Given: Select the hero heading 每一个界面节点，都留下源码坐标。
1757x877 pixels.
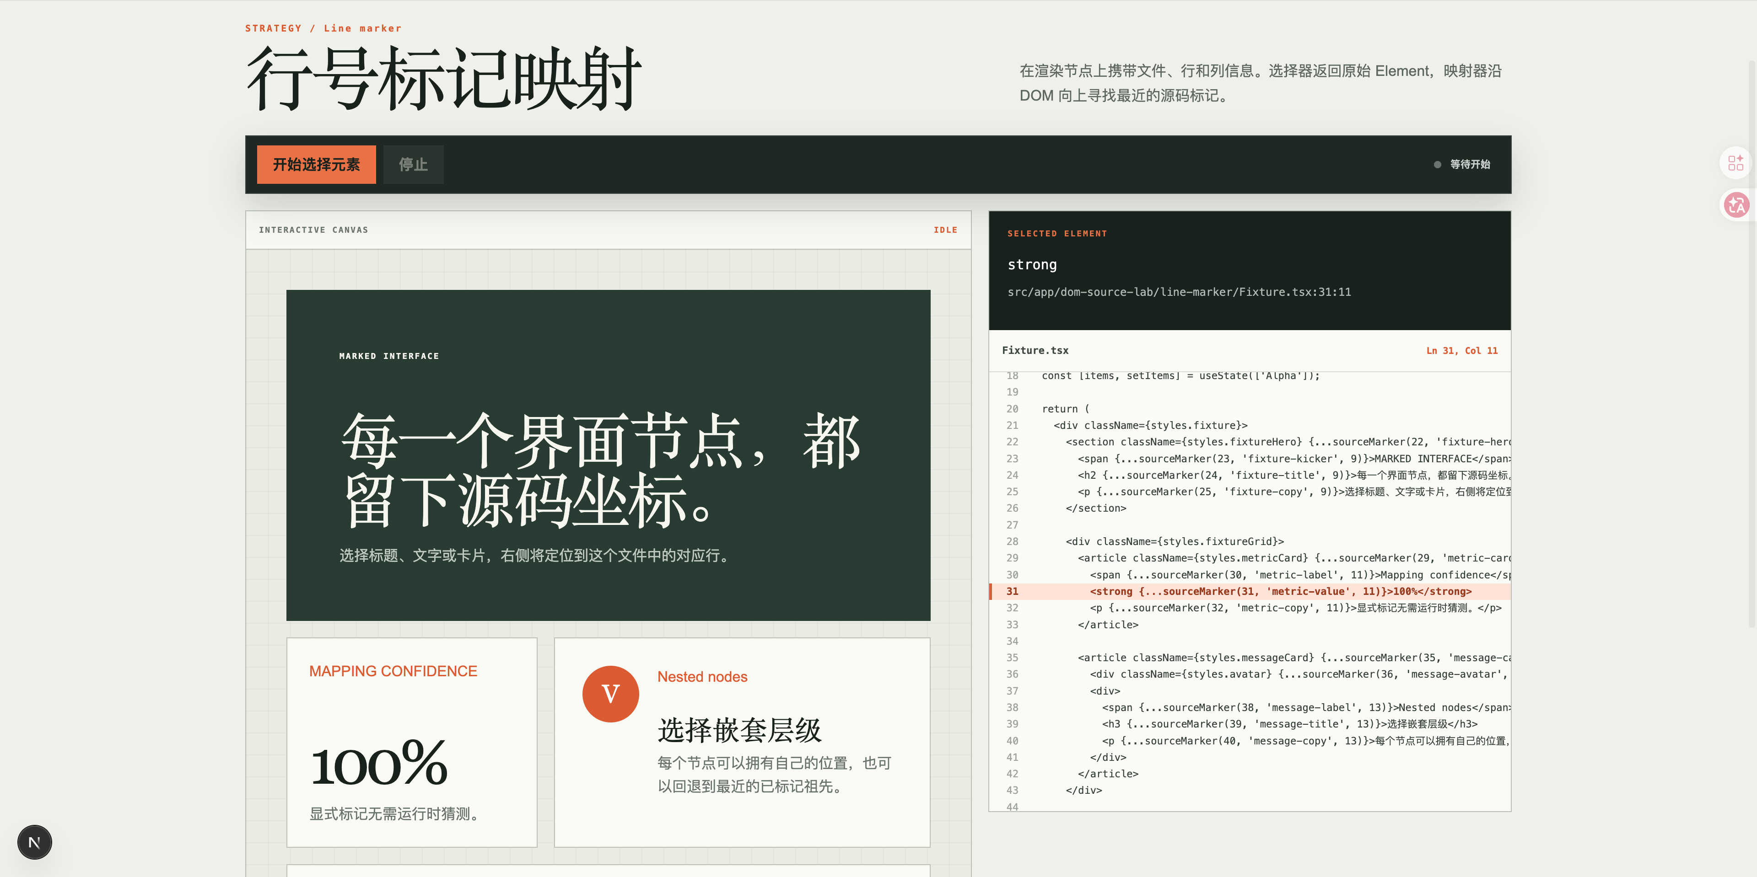Looking at the screenshot, I should click(x=600, y=470).
